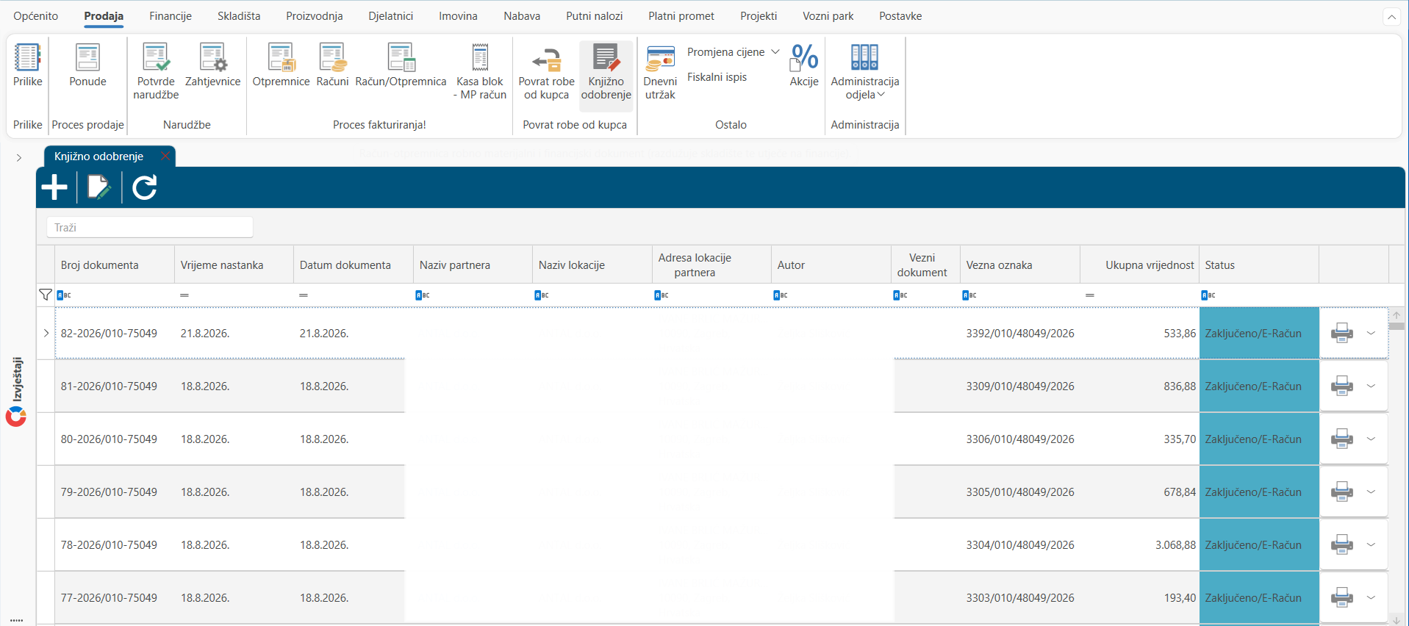
Task: Open Potvrde narudžbe in the ribbon
Action: pyautogui.click(x=156, y=71)
